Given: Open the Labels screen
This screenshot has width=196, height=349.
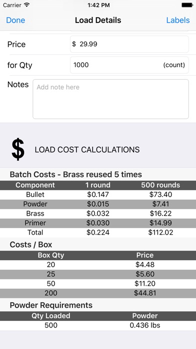Looking at the screenshot, I should point(178,20).
